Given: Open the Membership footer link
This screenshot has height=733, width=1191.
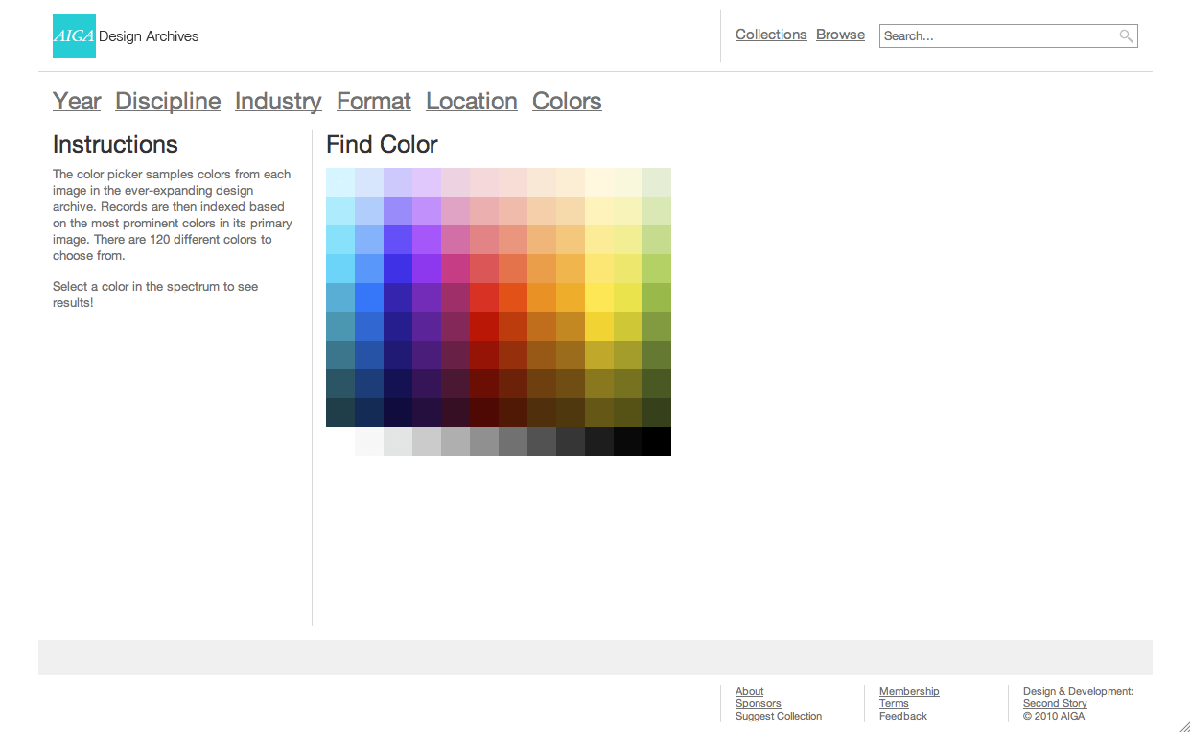Looking at the screenshot, I should (909, 691).
